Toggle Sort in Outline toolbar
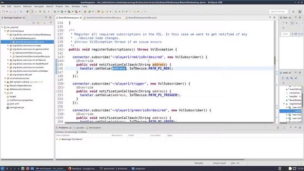304x171 pixels. (x=287, y=78)
